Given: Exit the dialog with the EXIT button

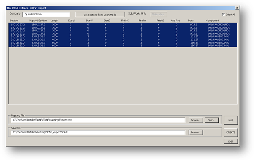Looking at the screenshot, I should (x=231, y=141).
